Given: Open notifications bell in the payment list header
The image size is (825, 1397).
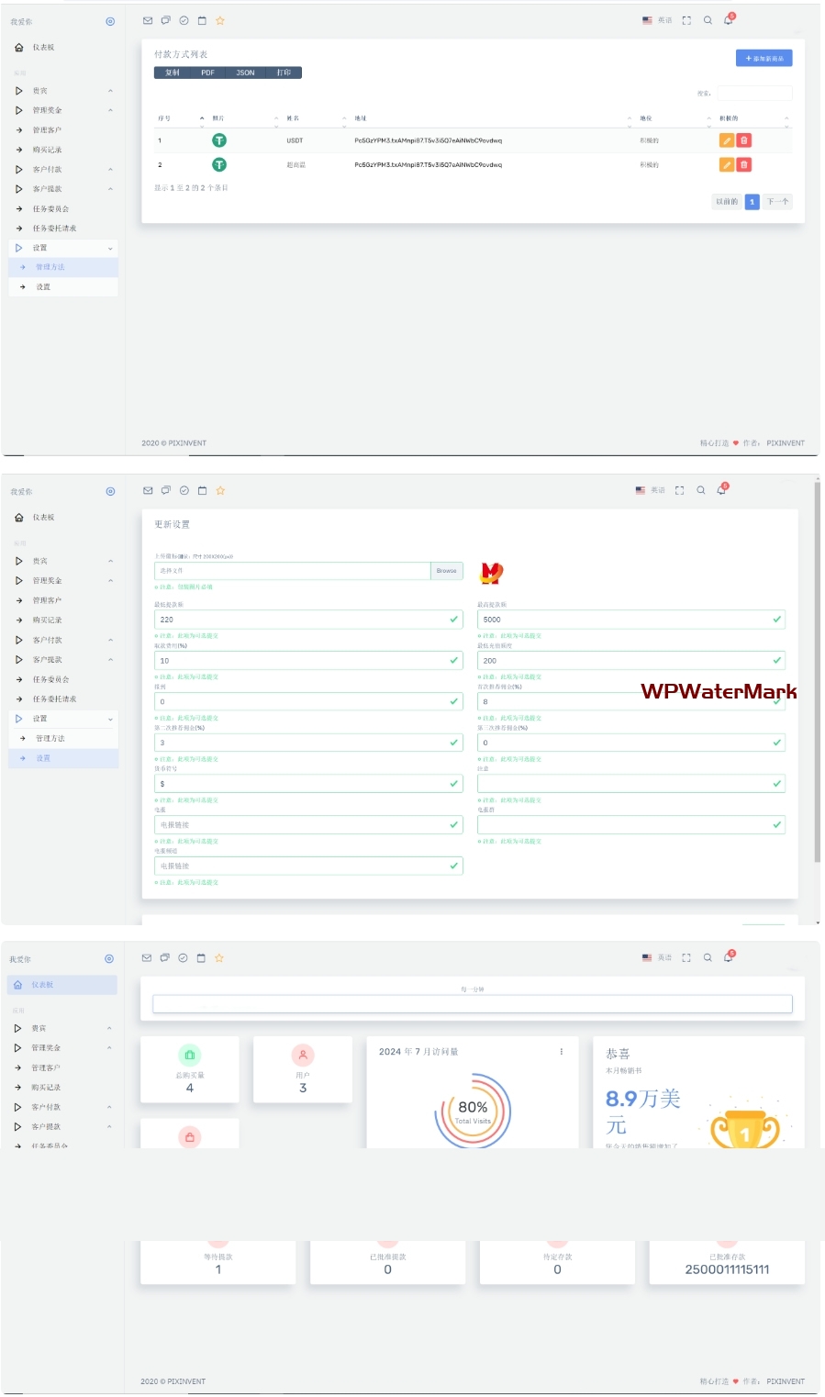Looking at the screenshot, I should pos(729,20).
